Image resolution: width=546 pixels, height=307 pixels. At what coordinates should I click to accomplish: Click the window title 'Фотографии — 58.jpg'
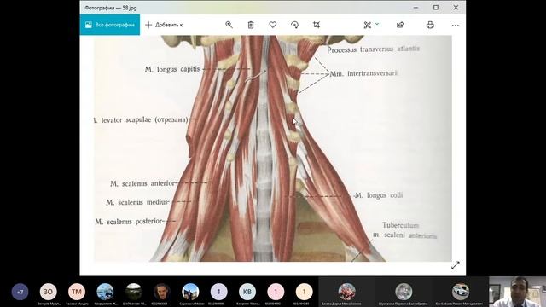click(110, 8)
